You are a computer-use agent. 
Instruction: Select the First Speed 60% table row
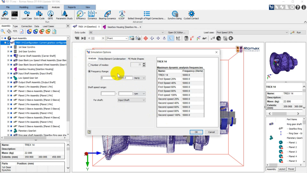pyautogui.click(x=181, y=87)
